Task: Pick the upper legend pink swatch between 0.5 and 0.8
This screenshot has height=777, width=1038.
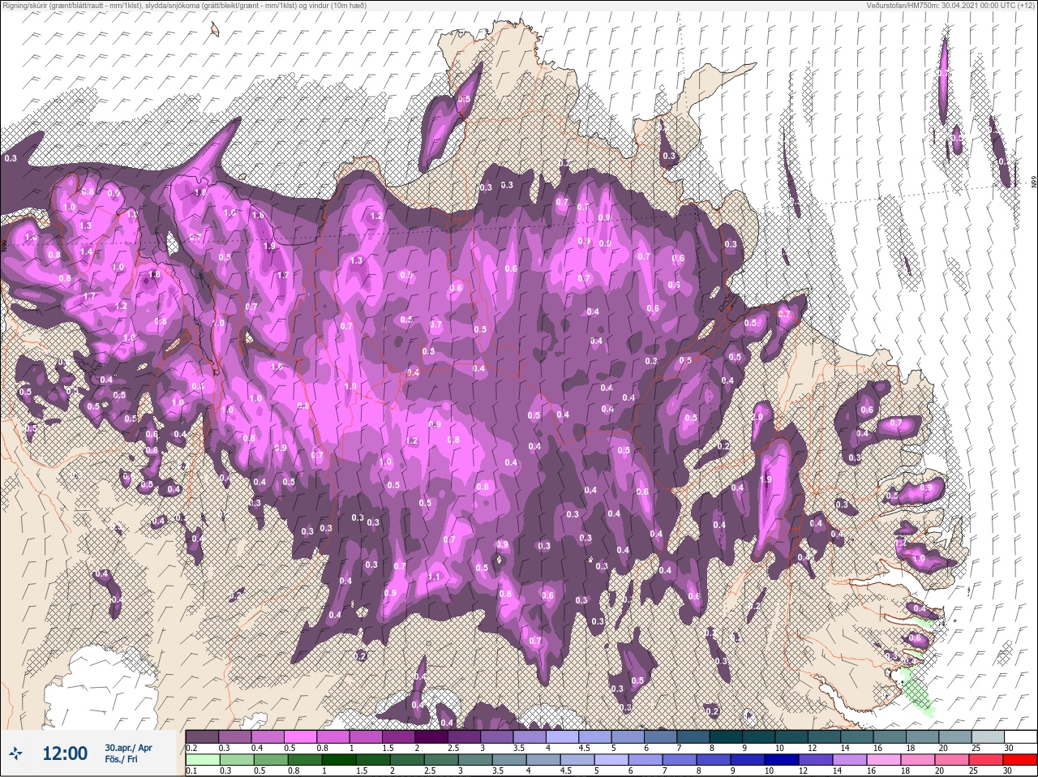Action: click(302, 736)
